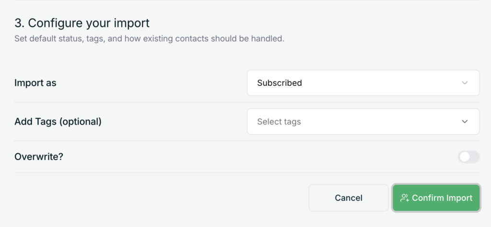Viewport: 491px width, 227px height.
Task: Click the Confirm Import button text
Action: coord(442,198)
